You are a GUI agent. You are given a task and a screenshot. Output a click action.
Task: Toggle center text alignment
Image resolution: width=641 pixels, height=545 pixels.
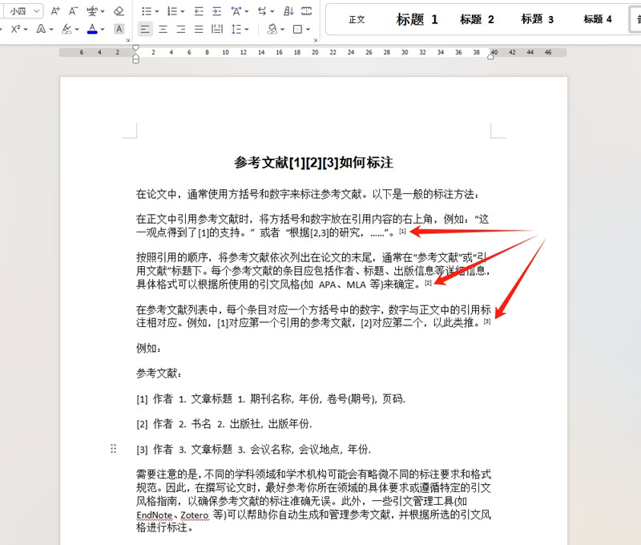(162, 30)
